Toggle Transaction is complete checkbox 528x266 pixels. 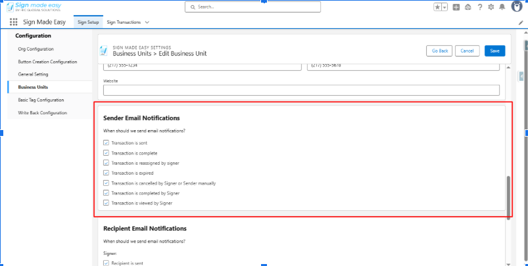coord(106,152)
